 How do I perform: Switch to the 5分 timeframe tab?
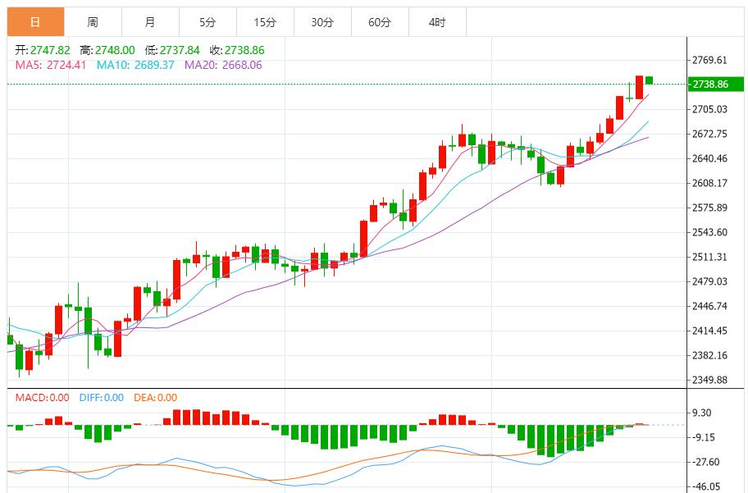(208, 22)
